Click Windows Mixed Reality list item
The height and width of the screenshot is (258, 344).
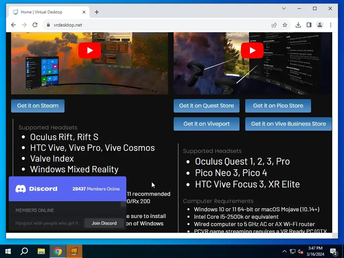coord(74,169)
